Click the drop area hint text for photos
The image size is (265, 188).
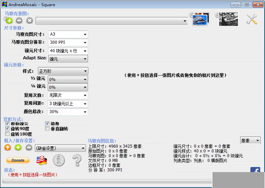[x=175, y=75]
